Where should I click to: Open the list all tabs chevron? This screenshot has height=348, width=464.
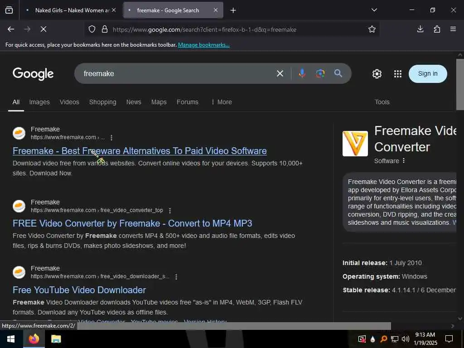tap(374, 10)
